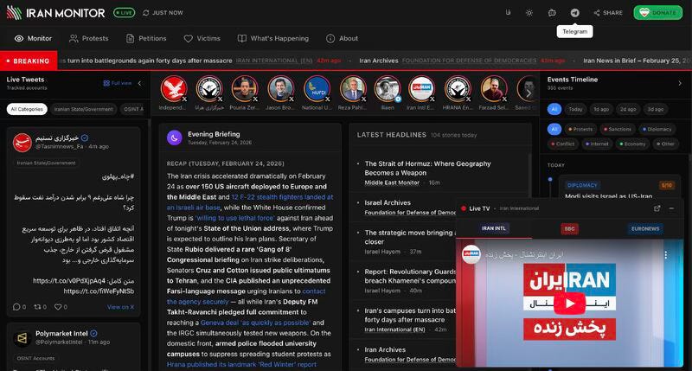The width and height of the screenshot is (692, 371).
Task: Open Full view of Live Tweets
Action: click(x=118, y=83)
